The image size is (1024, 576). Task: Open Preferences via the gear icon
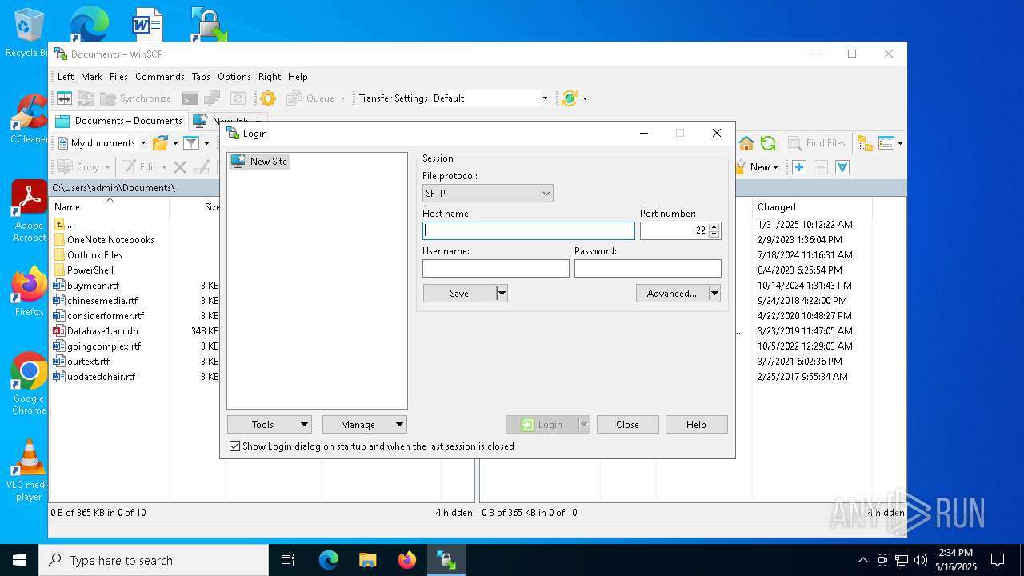coord(268,98)
